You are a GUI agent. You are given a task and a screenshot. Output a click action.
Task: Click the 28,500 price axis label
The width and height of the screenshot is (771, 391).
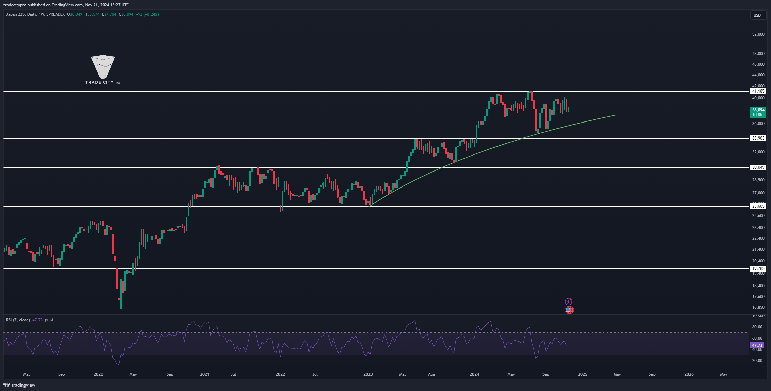(758, 180)
